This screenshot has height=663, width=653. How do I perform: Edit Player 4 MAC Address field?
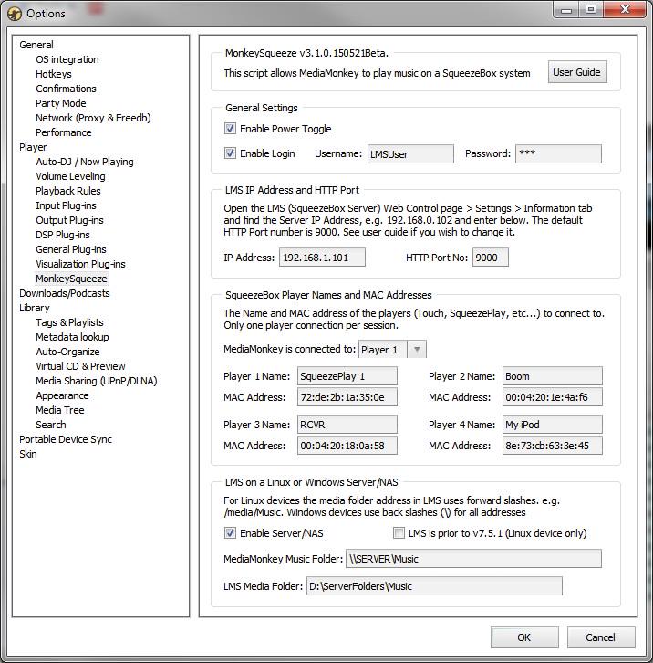[x=553, y=446]
